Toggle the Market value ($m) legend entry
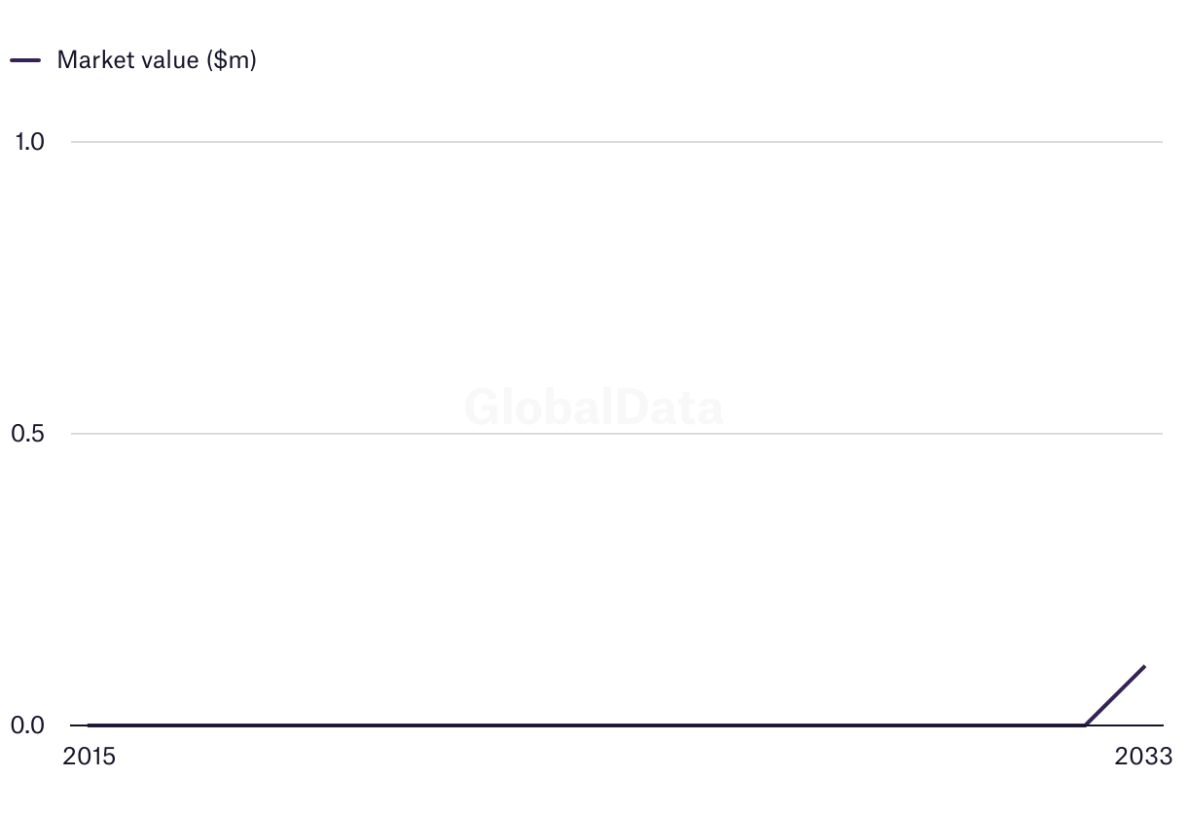The height and width of the screenshot is (813, 1187). click(x=156, y=59)
